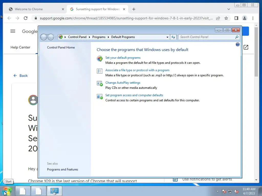Click the Set program access icon
This screenshot has width=262, height=196.
tap(100, 96)
